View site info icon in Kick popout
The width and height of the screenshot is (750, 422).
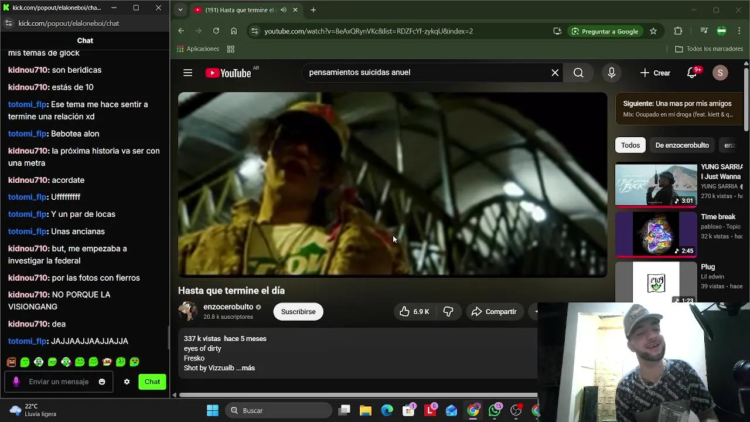(8, 23)
